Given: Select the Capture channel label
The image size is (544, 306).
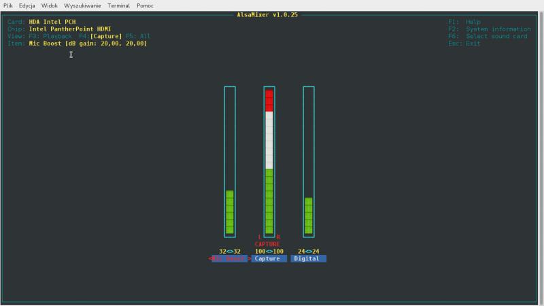Looking at the screenshot, I should [x=269, y=258].
